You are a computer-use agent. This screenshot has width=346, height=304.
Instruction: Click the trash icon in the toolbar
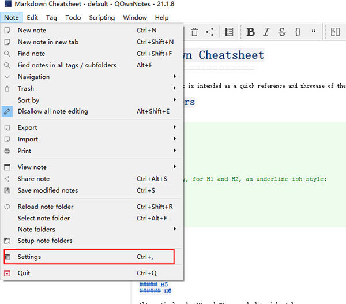pyautogui.click(x=194, y=32)
